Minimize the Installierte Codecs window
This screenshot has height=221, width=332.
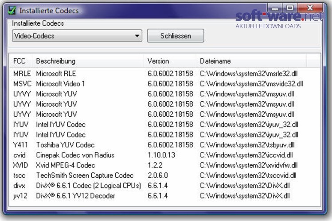click(x=275, y=8)
